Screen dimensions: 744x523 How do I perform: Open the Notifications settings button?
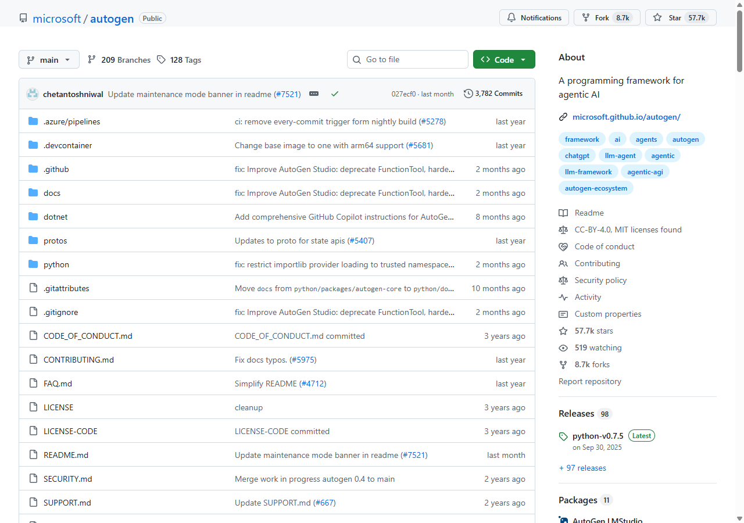tap(534, 17)
